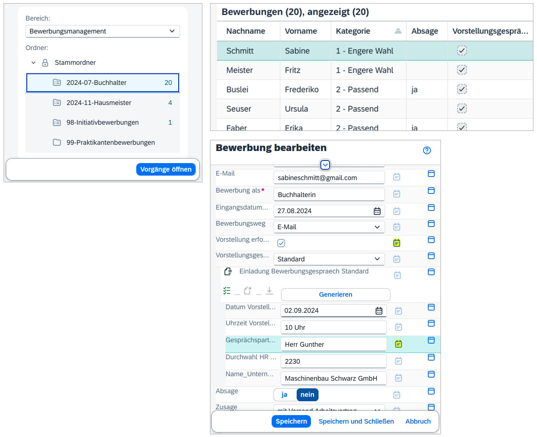Open the 98-Initiativbewerbungen folder
This screenshot has height=437, width=537.
(102, 122)
